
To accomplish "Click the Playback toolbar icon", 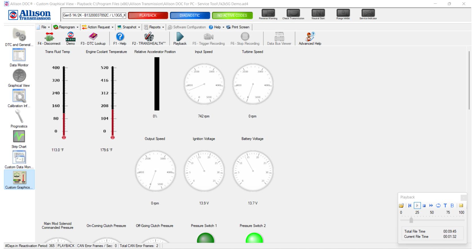I will [180, 39].
